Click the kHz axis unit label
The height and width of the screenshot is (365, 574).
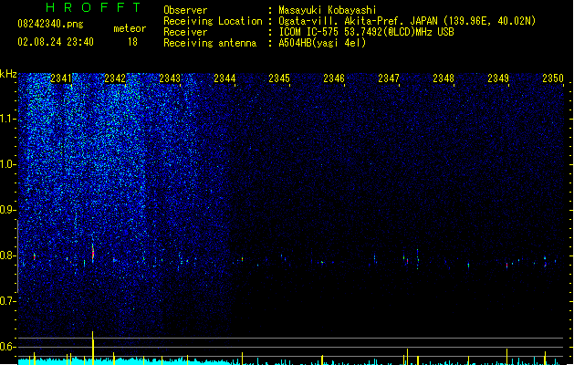8,74
